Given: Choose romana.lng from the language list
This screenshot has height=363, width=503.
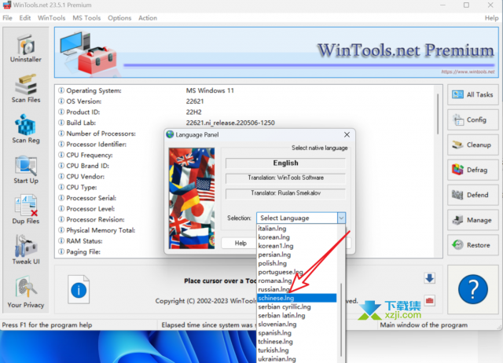Looking at the screenshot, I should (297, 280).
